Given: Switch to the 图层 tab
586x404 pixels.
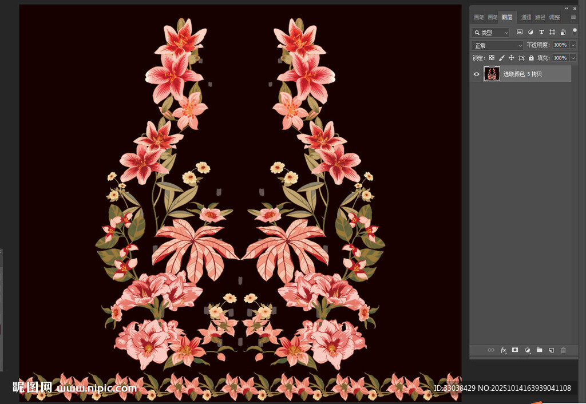Looking at the screenshot, I should (507, 17).
